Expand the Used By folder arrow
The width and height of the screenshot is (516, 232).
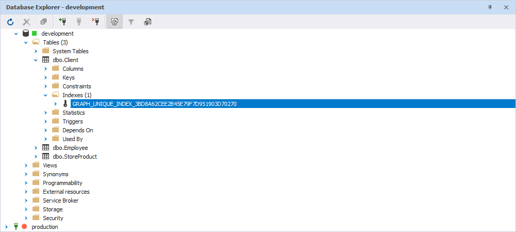coord(46,139)
